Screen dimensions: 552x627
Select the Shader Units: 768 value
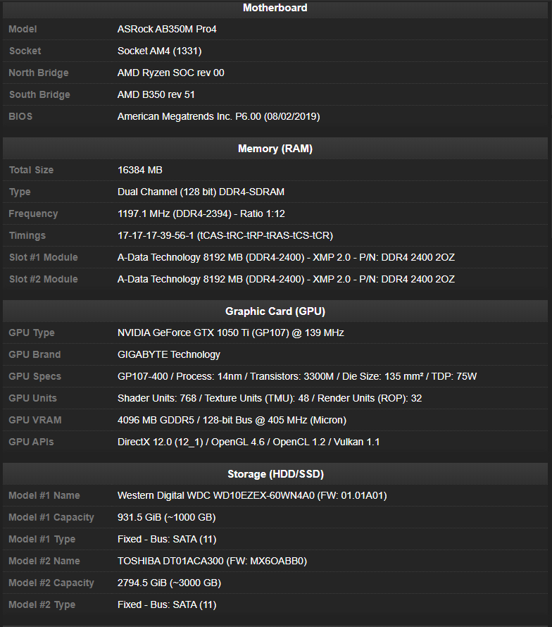coord(270,398)
